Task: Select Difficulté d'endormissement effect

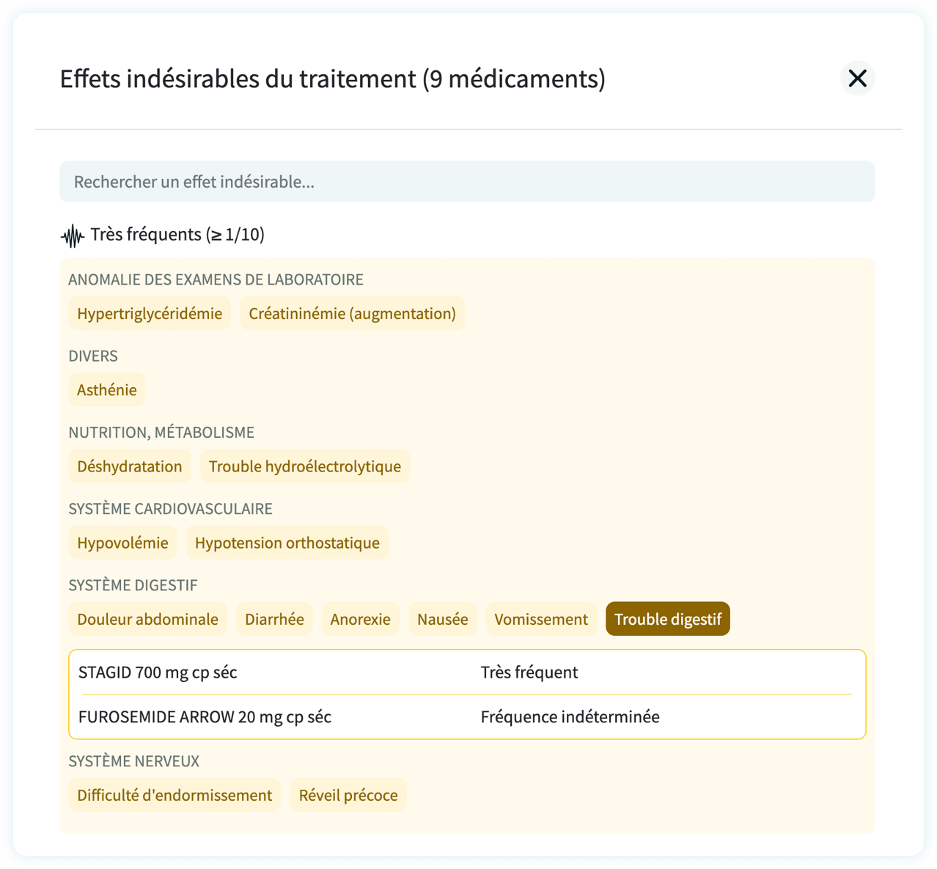Action: [174, 795]
